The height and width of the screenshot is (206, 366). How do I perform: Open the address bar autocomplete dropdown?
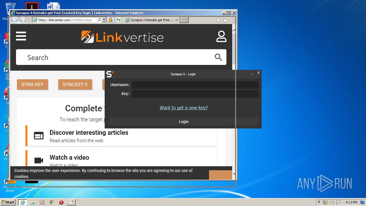point(104,20)
